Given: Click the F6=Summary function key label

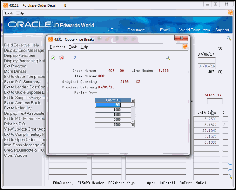Looking at the screenshot, I should click(x=63, y=183).
